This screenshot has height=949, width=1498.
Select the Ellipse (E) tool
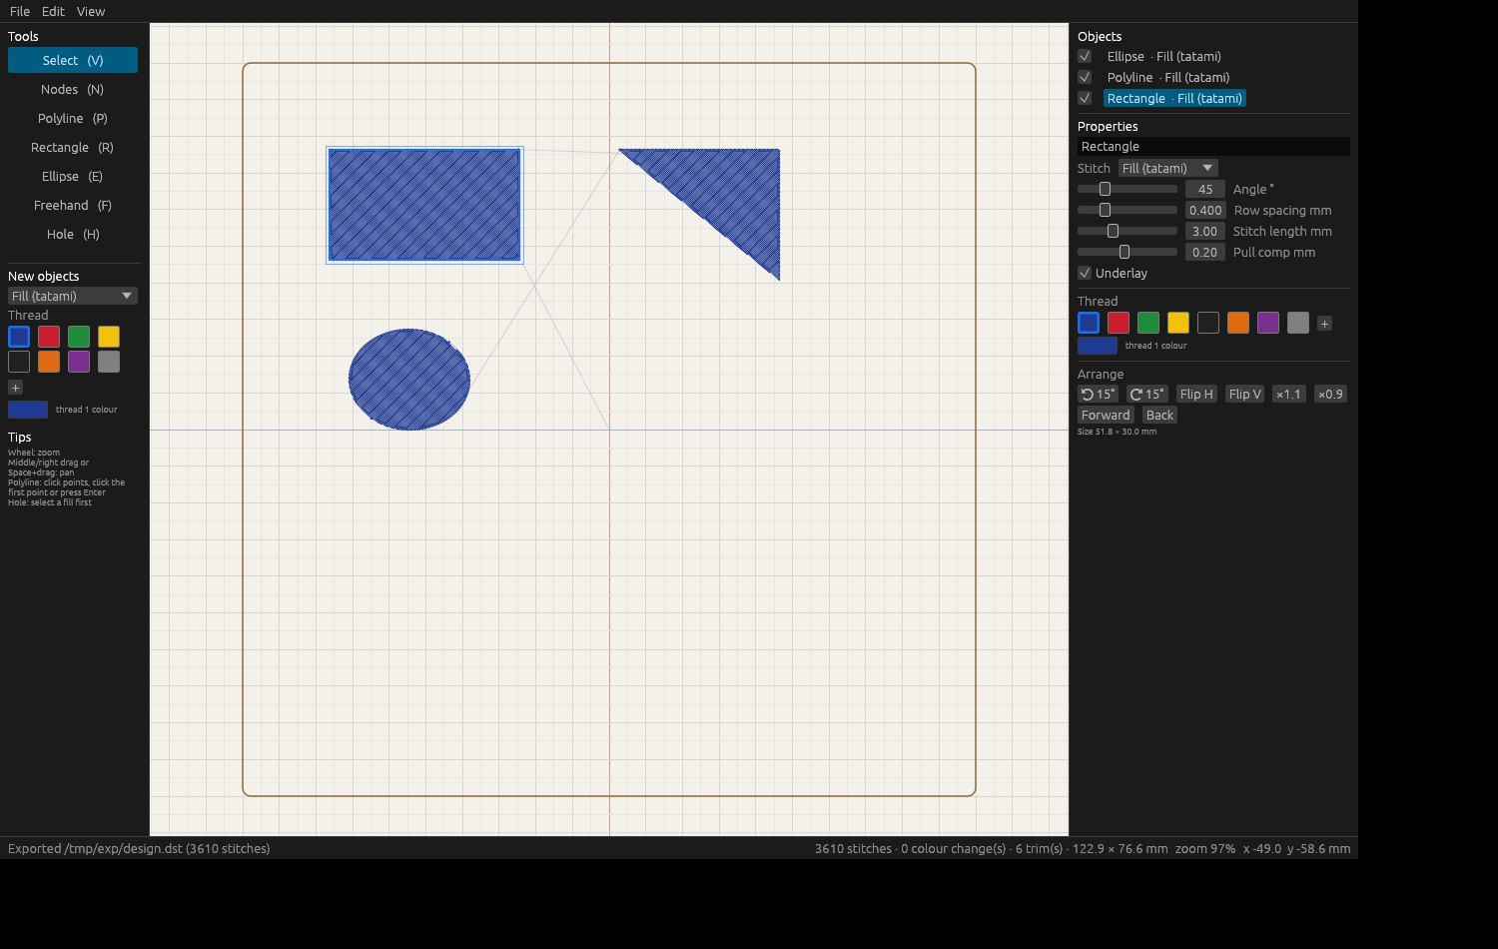[x=73, y=176]
